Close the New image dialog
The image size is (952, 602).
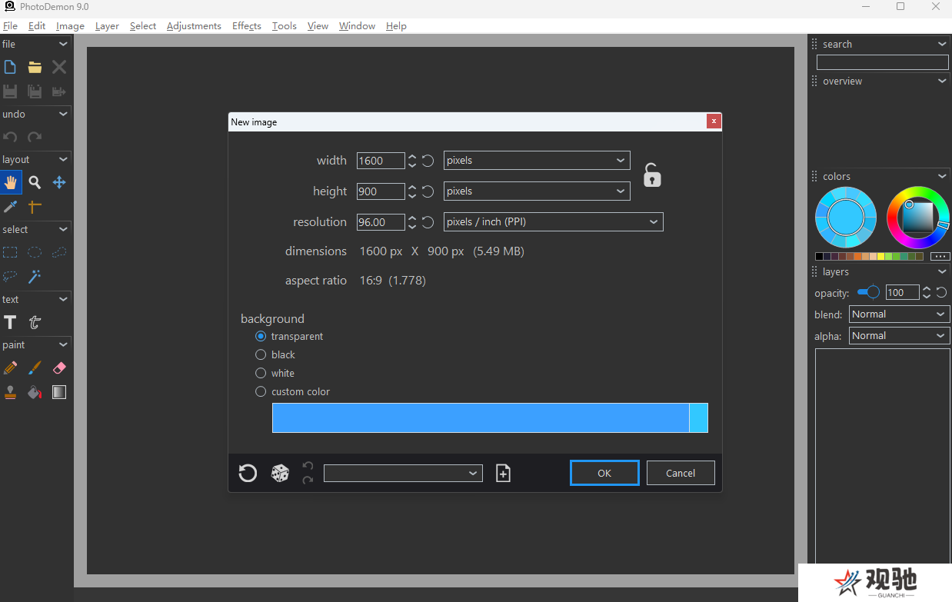[x=714, y=121]
